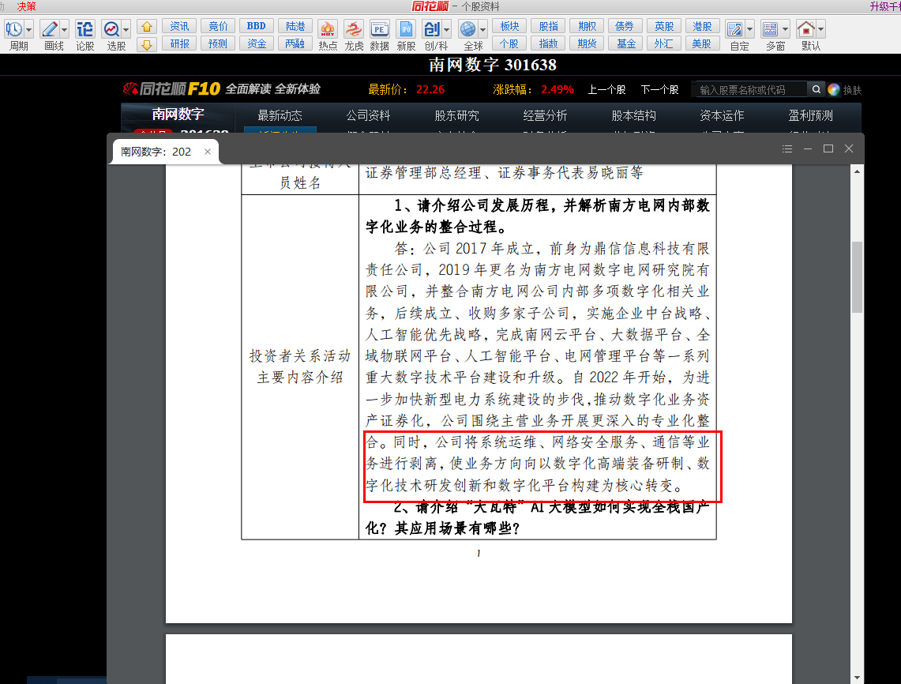
Task: Open the PDF viewer list menu icon
Action: (787, 148)
